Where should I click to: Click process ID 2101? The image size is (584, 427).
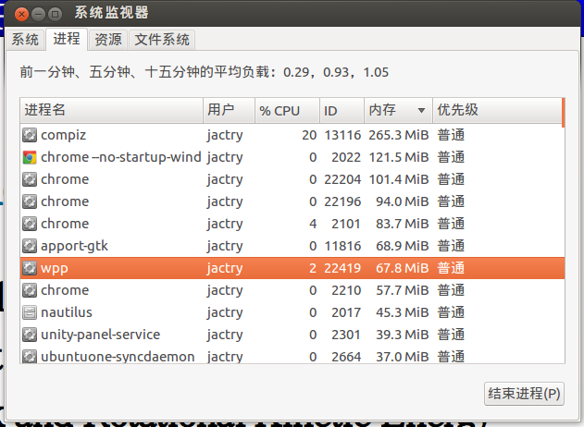(x=346, y=224)
